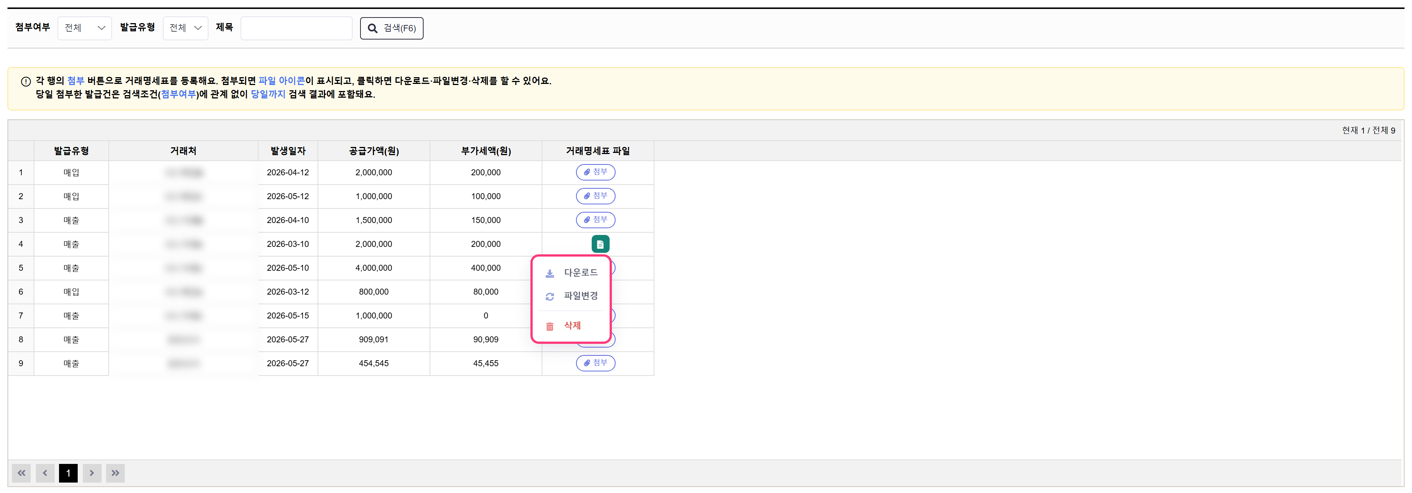Screen dimensions: 1412x493
Task: Open the attached file icon in row 4
Action: click(x=600, y=244)
